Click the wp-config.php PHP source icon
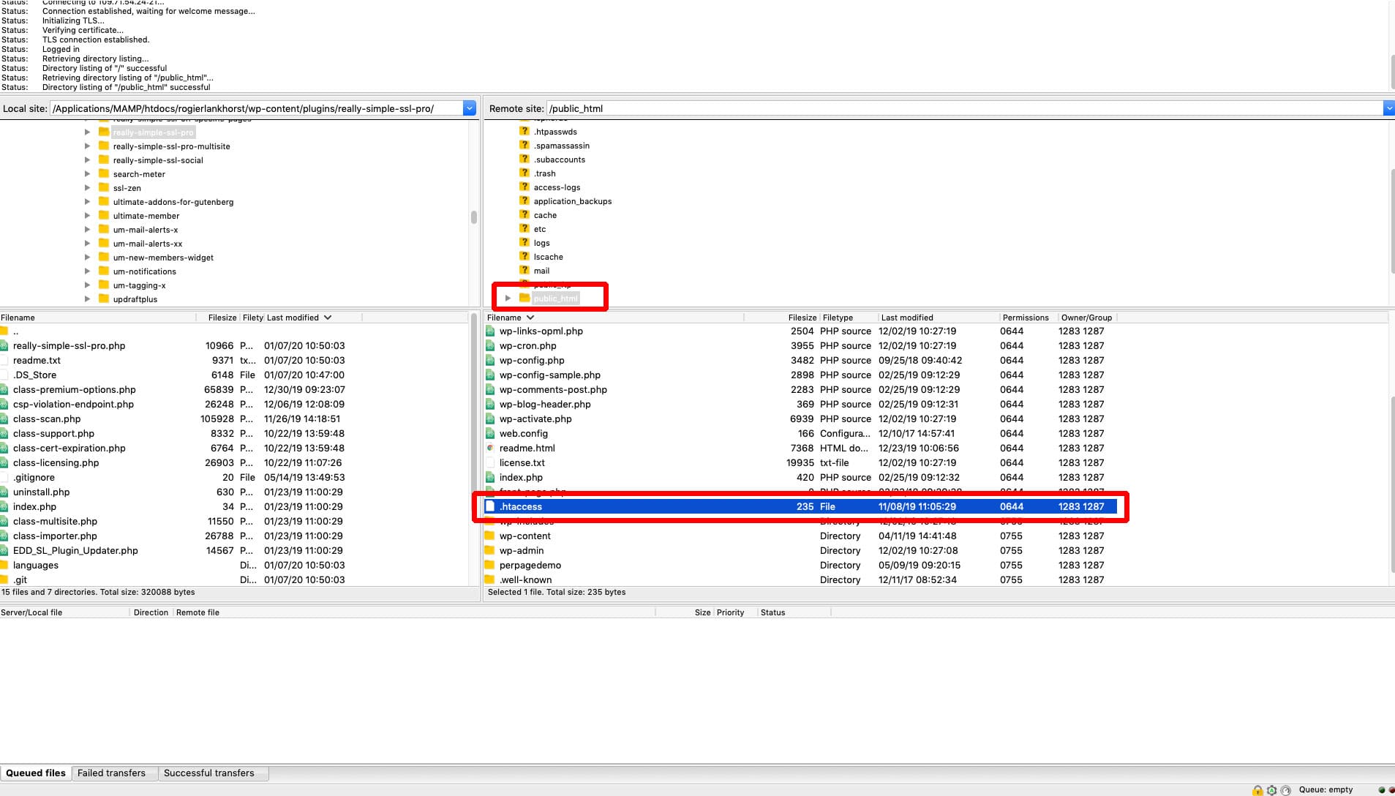The width and height of the screenshot is (1395, 796). click(491, 360)
